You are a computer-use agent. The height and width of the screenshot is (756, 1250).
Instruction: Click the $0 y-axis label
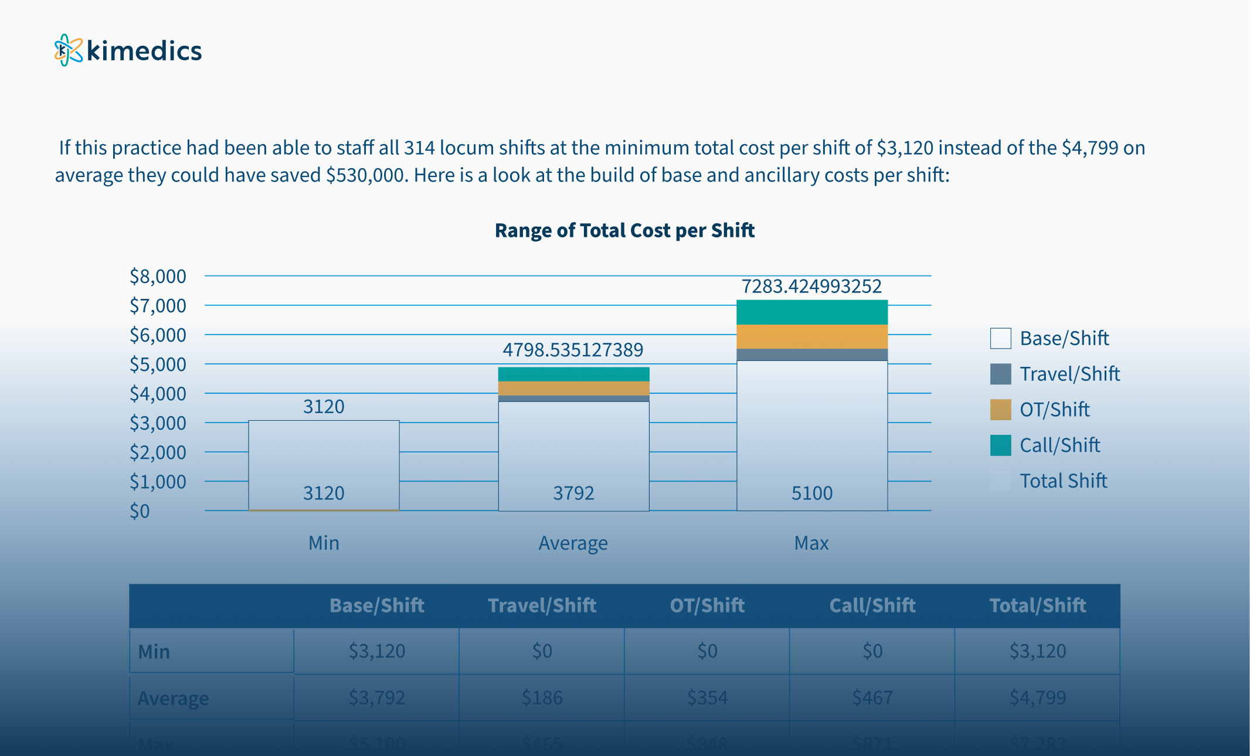point(140,511)
